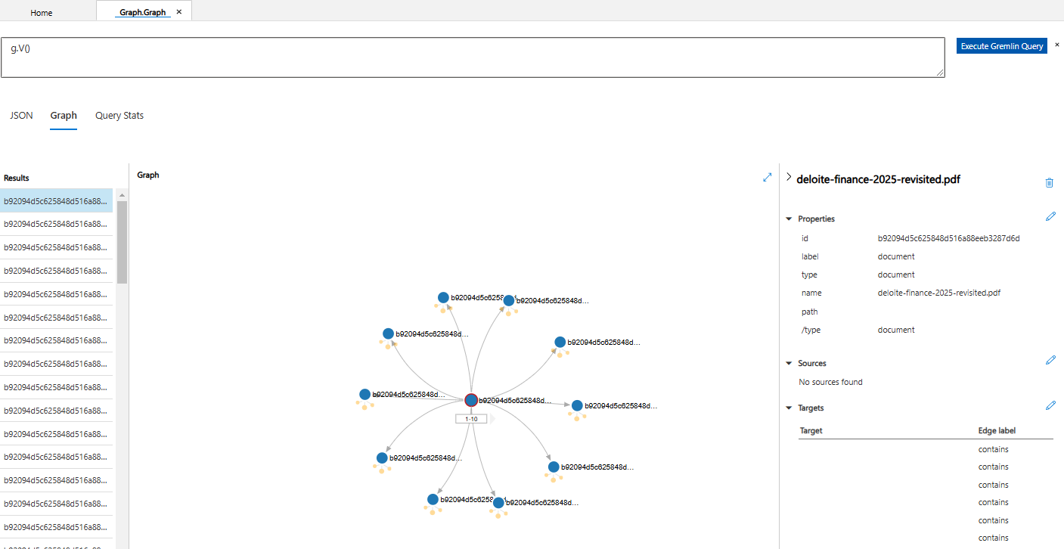Collapse the Properties section
This screenshot has width=1064, height=549.
pos(789,219)
